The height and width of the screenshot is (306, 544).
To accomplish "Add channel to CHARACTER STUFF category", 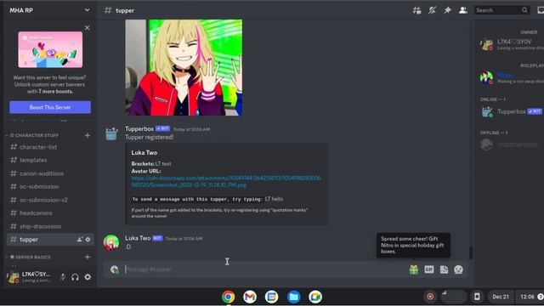I will (x=87, y=135).
